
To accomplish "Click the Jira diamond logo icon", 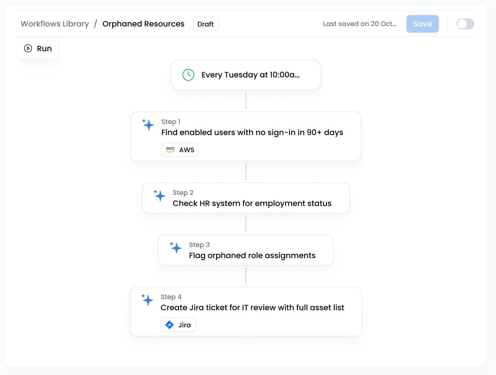I will pyautogui.click(x=169, y=325).
